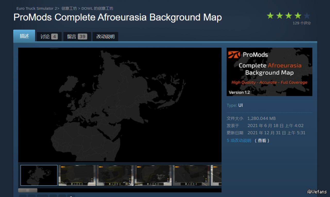Go to Euro Truck Simulator 2 breadcrumb
Viewport: 330px width, 197px height.
tap(37, 9)
